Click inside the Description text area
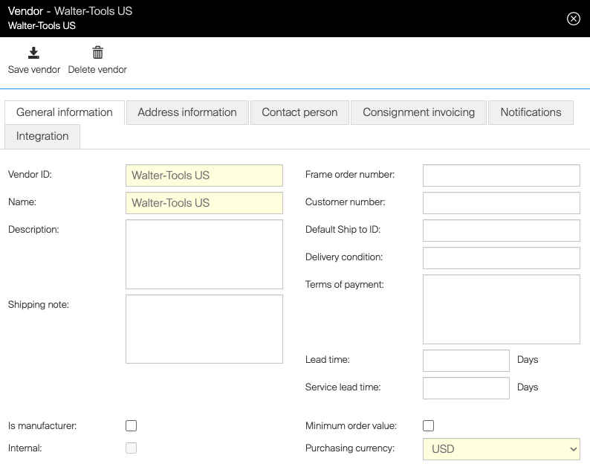 pyautogui.click(x=204, y=254)
